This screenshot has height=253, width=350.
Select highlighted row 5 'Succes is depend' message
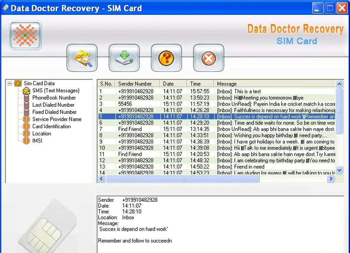tap(216, 116)
